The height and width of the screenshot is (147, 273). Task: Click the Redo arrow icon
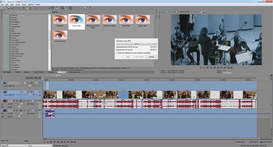pyautogui.click(x=42, y=8)
